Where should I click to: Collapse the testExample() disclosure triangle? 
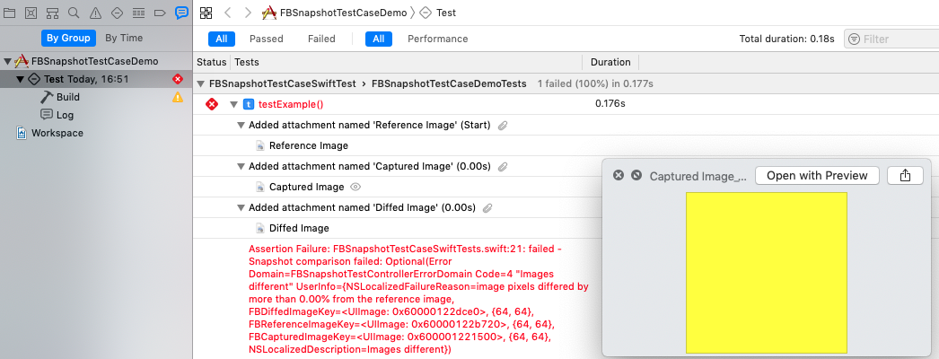pos(234,105)
